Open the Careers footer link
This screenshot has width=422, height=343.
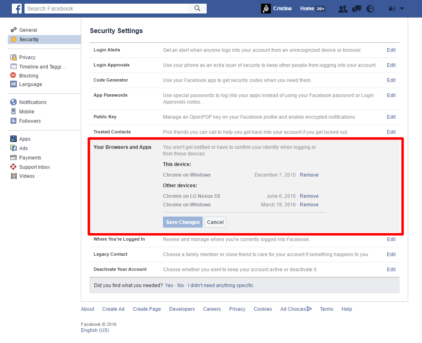212,309
